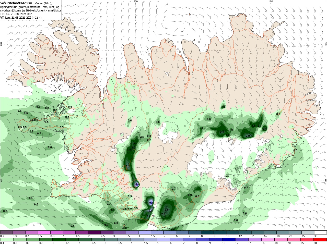Image resolution: width=327 pixels, height=245 pixels.
Task: Click the dark teal 9–10 swatch in the upper legend row
Action: (220, 232)
